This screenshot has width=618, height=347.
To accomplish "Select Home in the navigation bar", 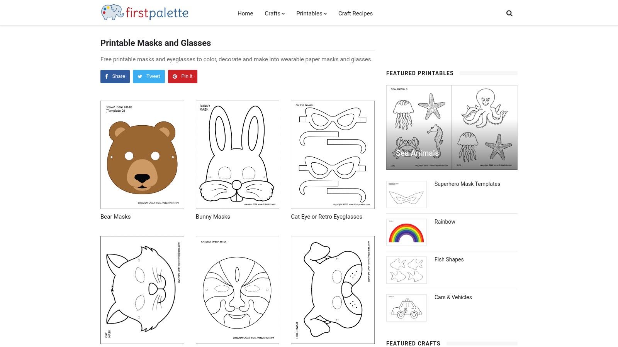I will click(245, 13).
